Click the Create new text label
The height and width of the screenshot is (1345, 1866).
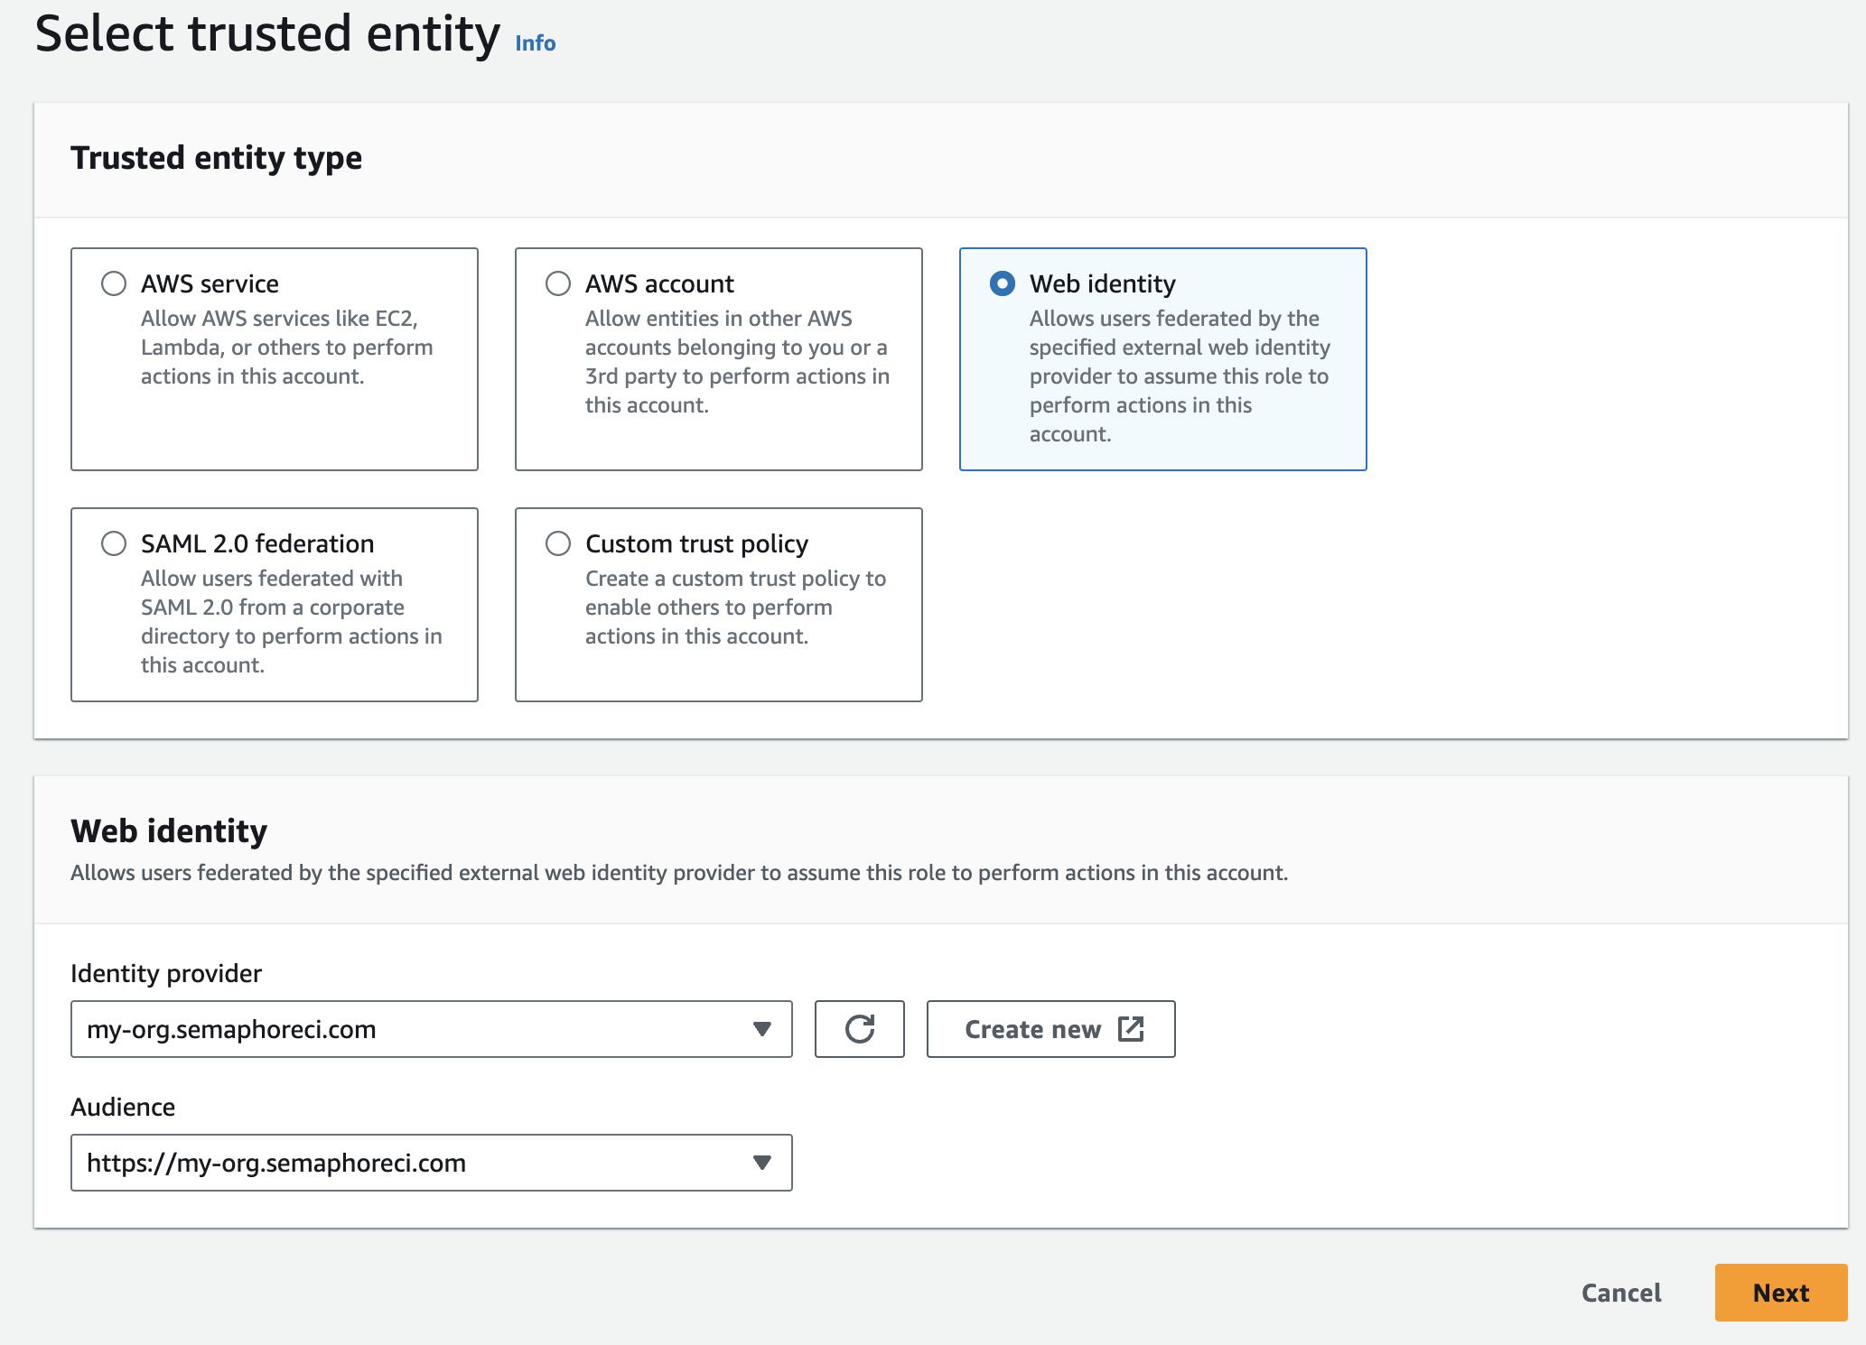click(x=1032, y=1029)
